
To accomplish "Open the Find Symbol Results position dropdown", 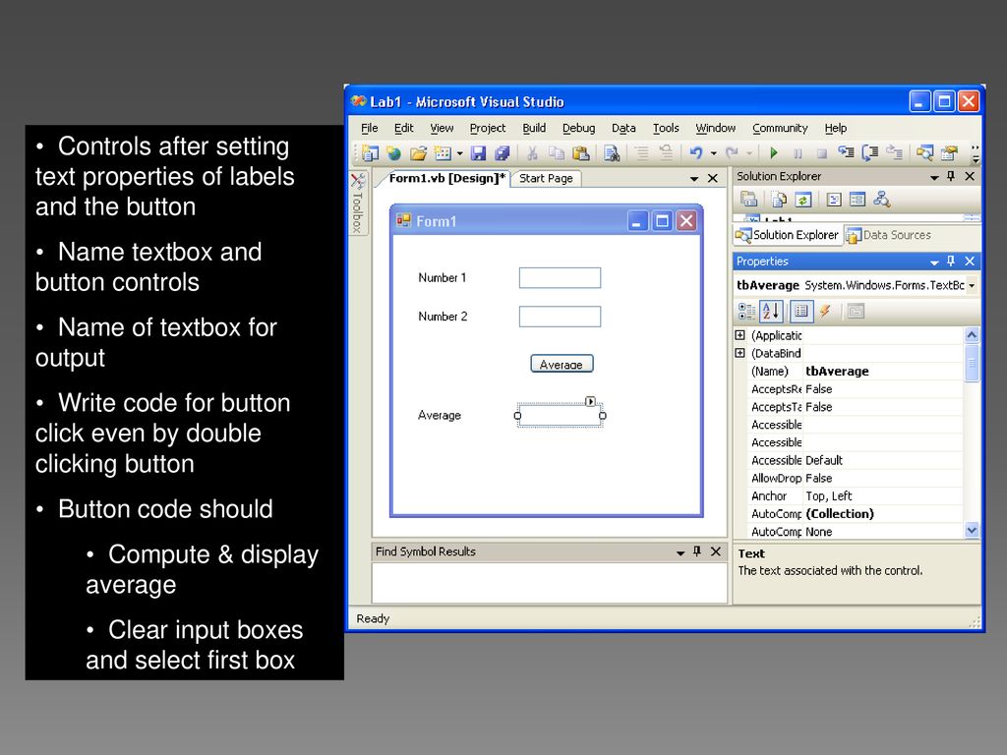I will 681,552.
